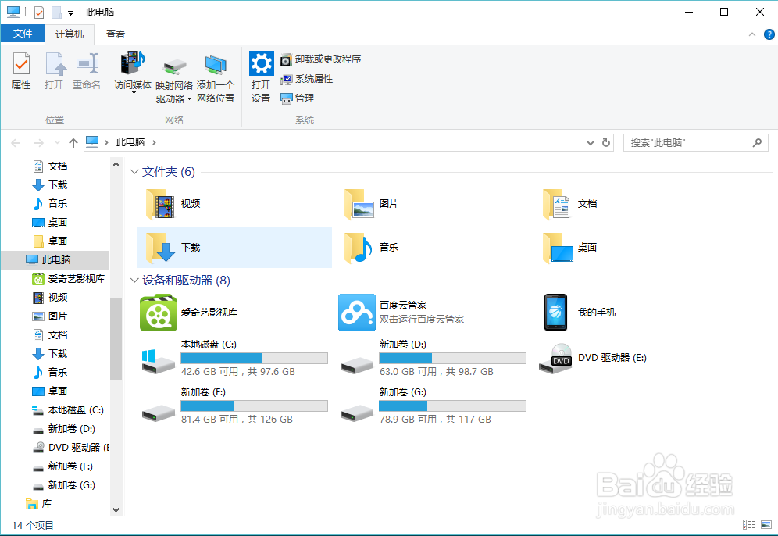Open the 文件 menu

pos(23,34)
